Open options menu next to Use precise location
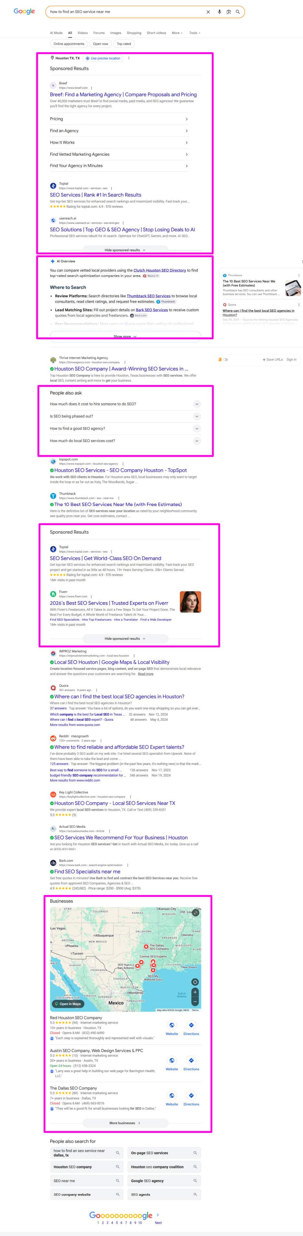 (129, 58)
